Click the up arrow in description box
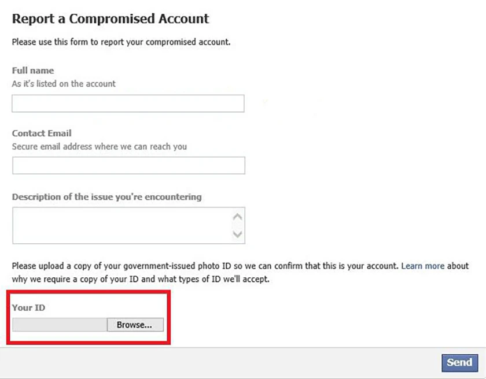Screen dimensions: 486x379 [x=237, y=217]
